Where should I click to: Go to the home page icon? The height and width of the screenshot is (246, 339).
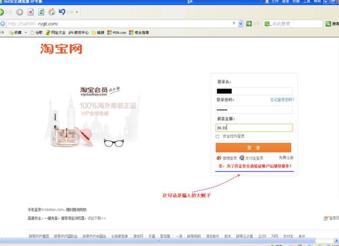coord(51,12)
